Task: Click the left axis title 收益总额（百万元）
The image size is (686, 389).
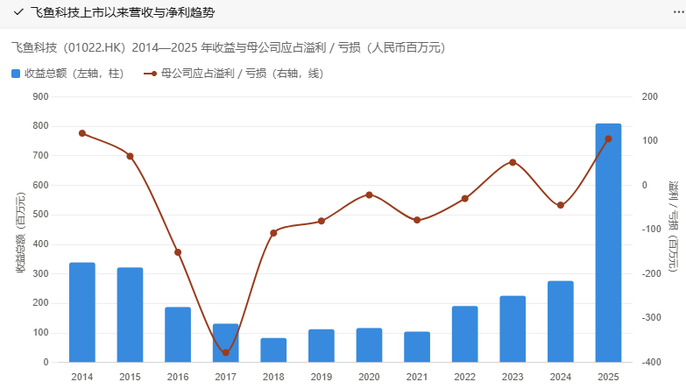Action: pos(20,233)
